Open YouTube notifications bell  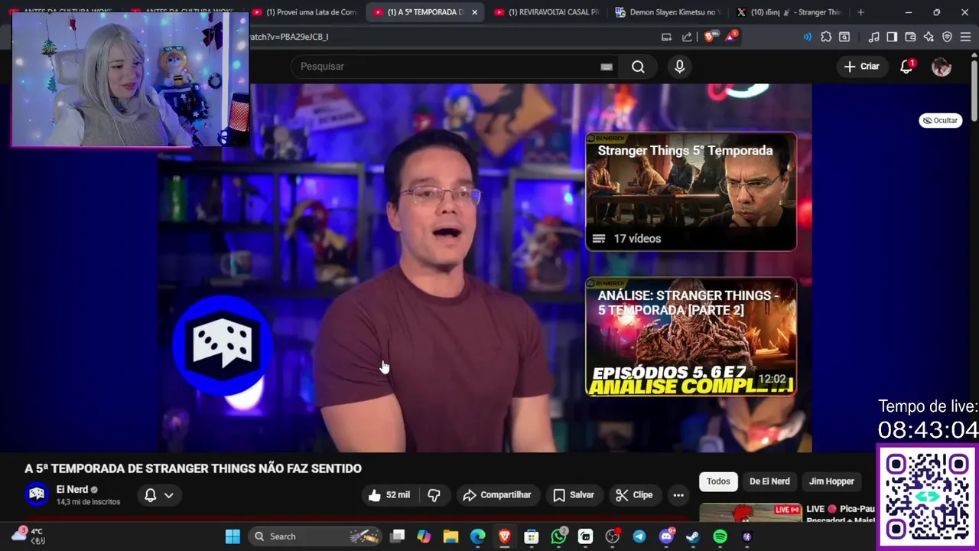tap(906, 67)
